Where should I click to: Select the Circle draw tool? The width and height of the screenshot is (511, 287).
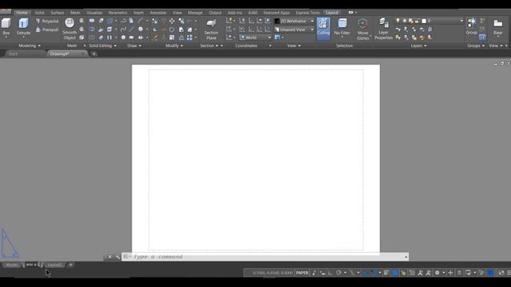click(x=141, y=29)
